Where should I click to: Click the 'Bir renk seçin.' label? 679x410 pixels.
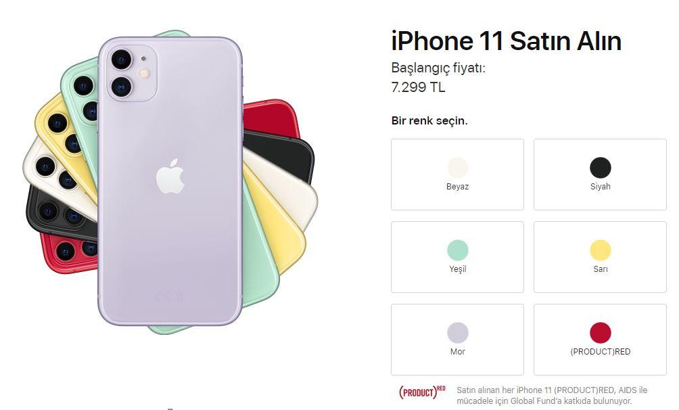tap(429, 120)
